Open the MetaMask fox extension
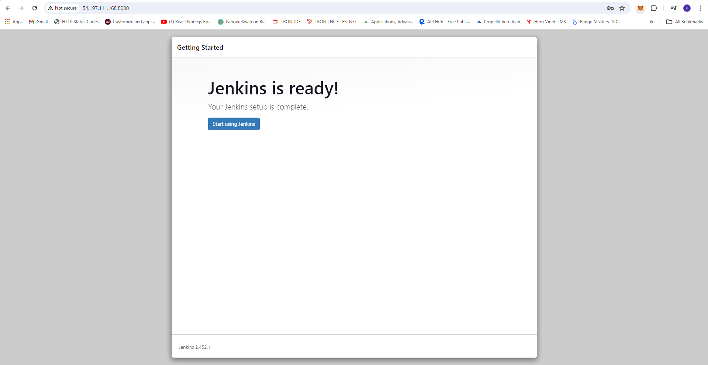This screenshot has height=365, width=708. (x=640, y=8)
